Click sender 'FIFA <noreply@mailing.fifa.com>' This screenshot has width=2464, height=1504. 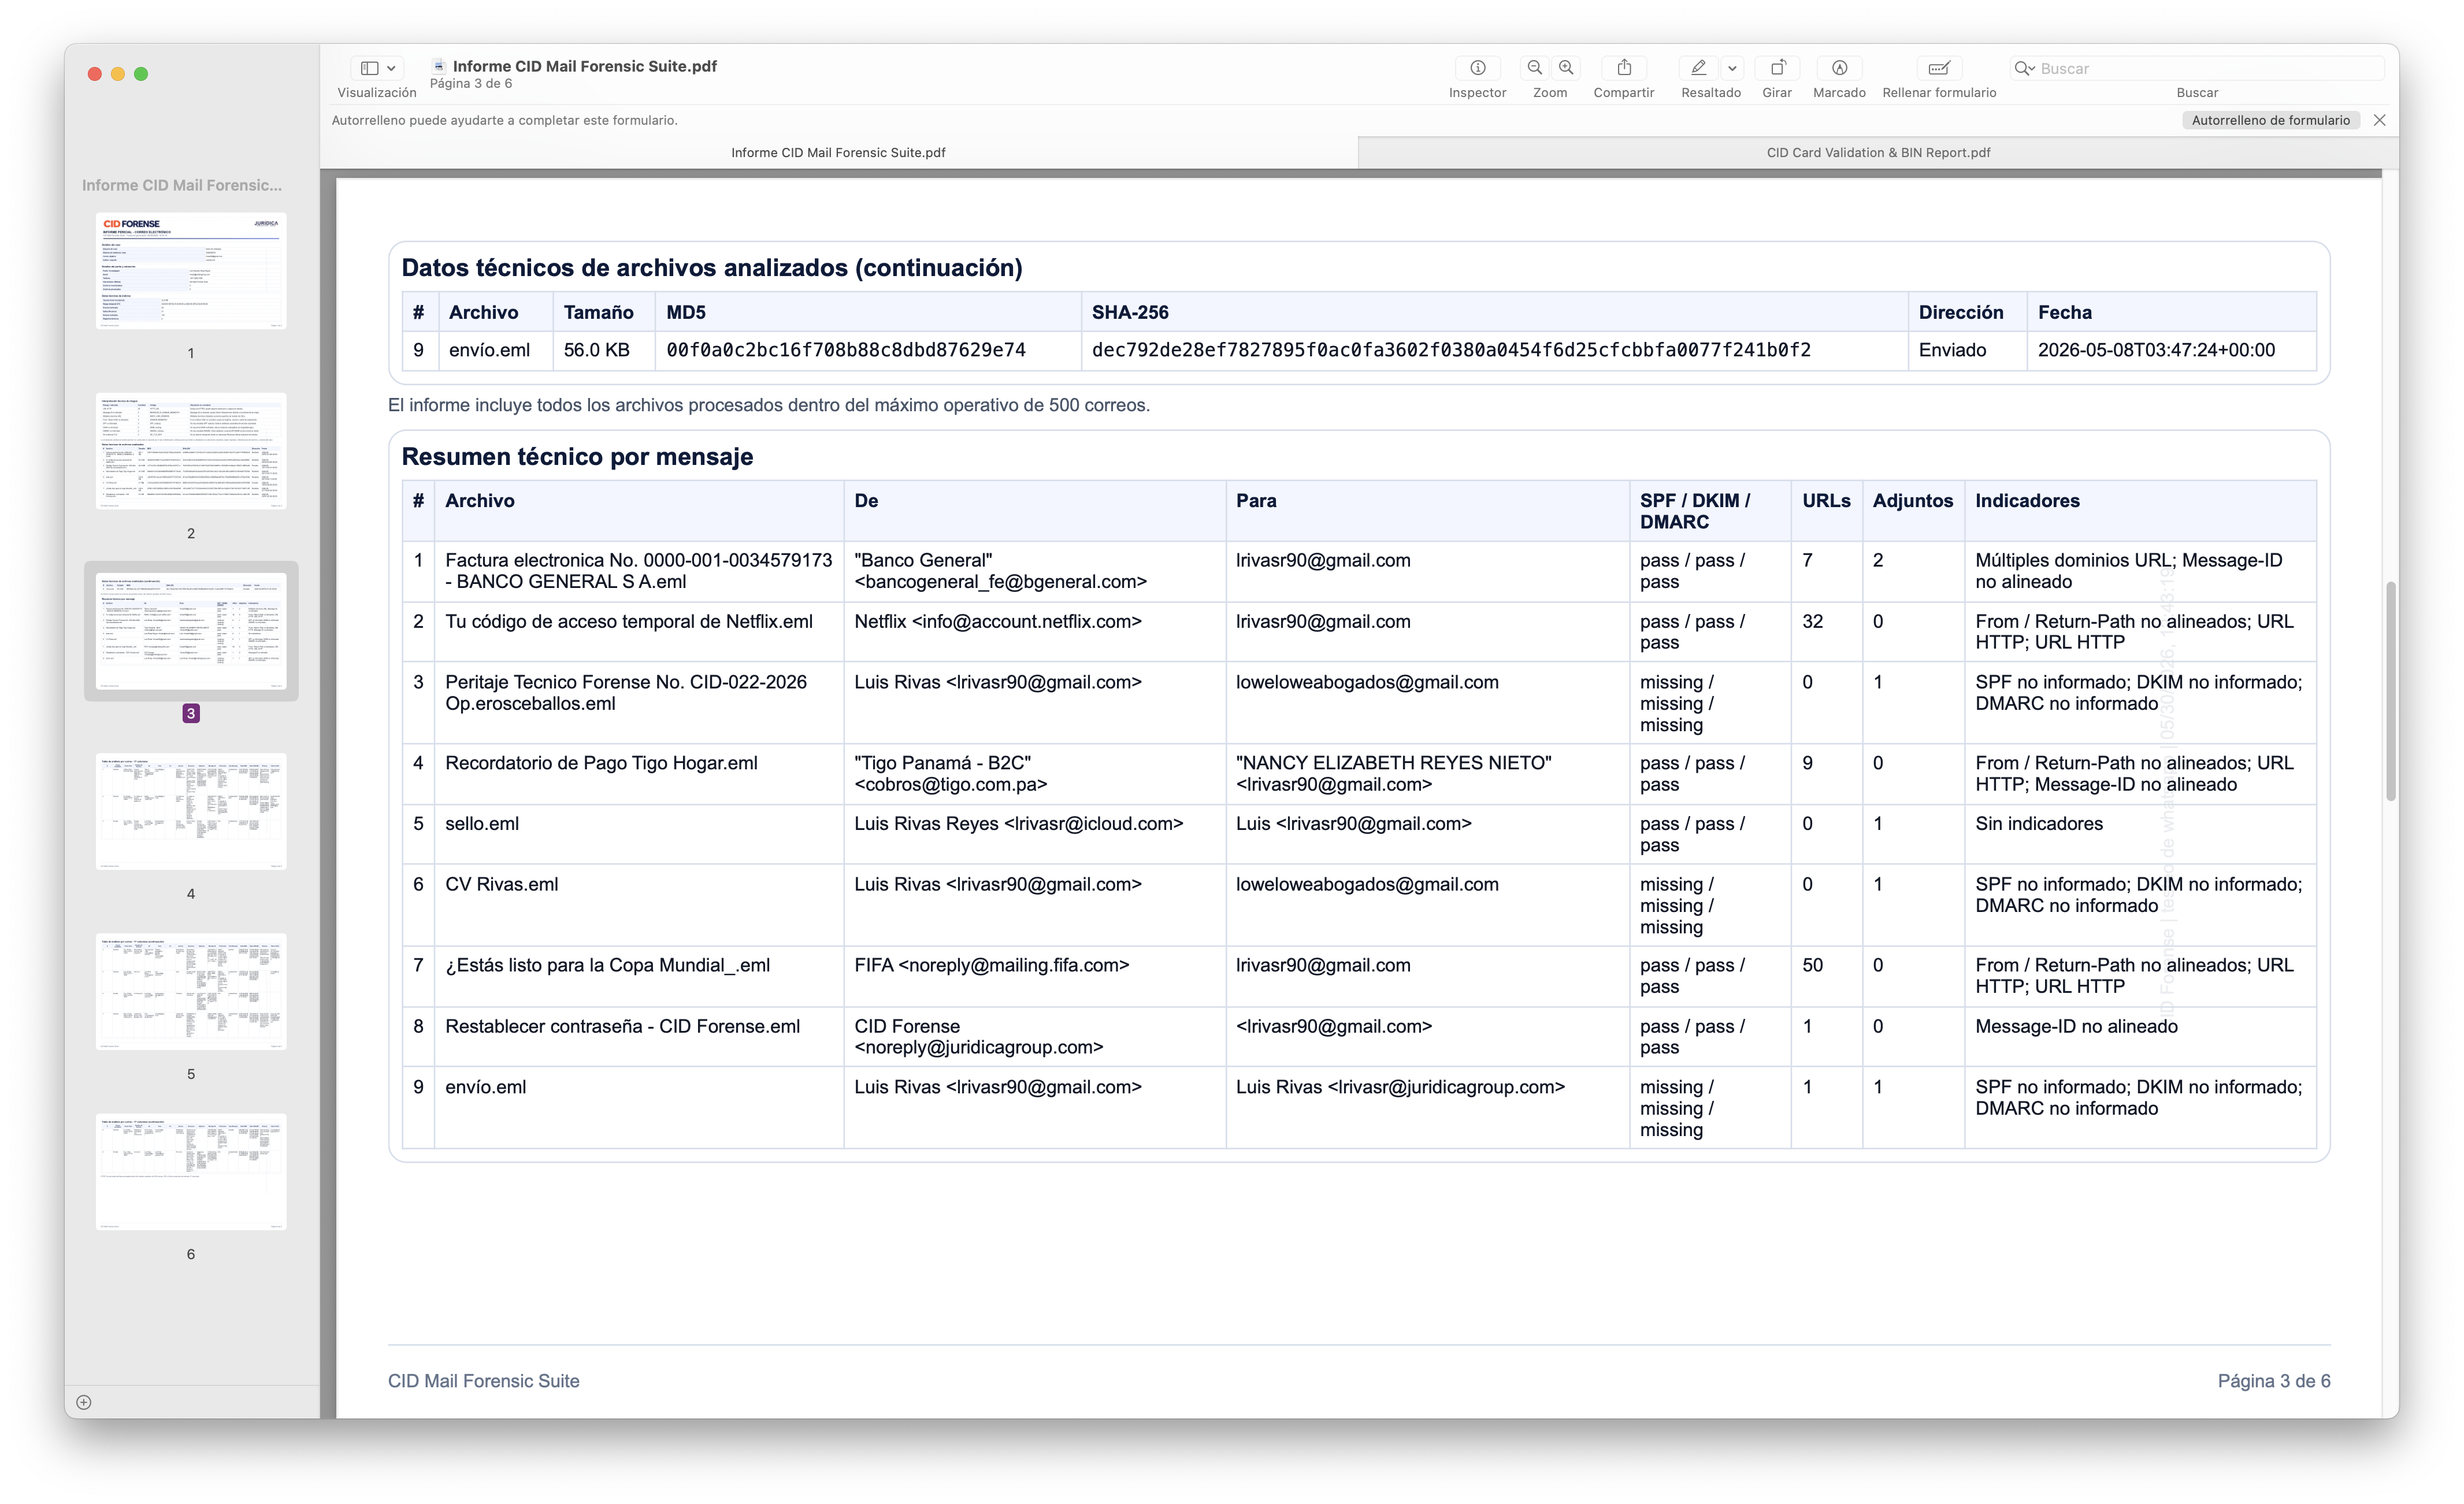(992, 965)
